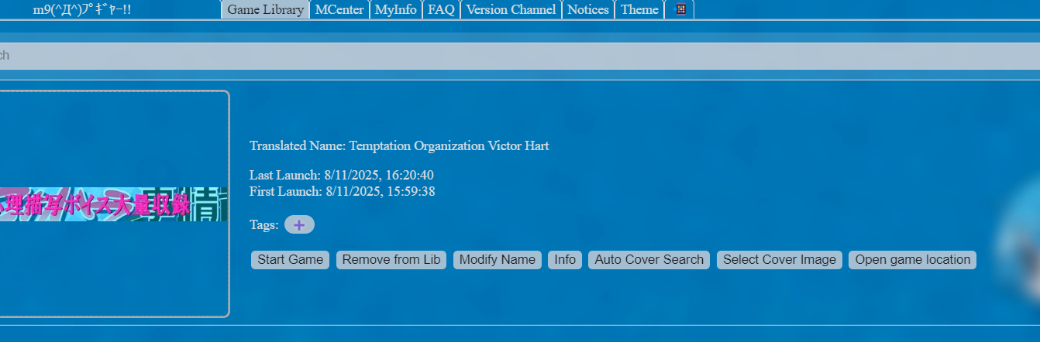Click the game cover thumbnail image

[114, 204]
